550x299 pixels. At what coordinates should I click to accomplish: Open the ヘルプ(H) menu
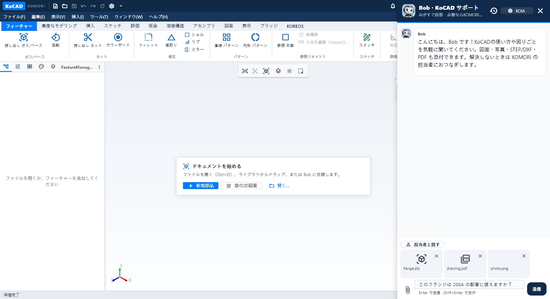pos(158,17)
